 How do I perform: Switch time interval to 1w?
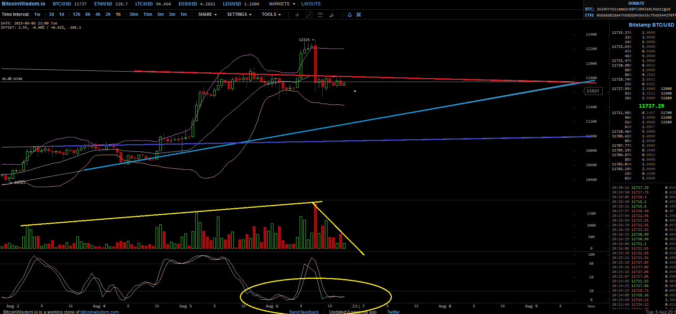(37, 14)
